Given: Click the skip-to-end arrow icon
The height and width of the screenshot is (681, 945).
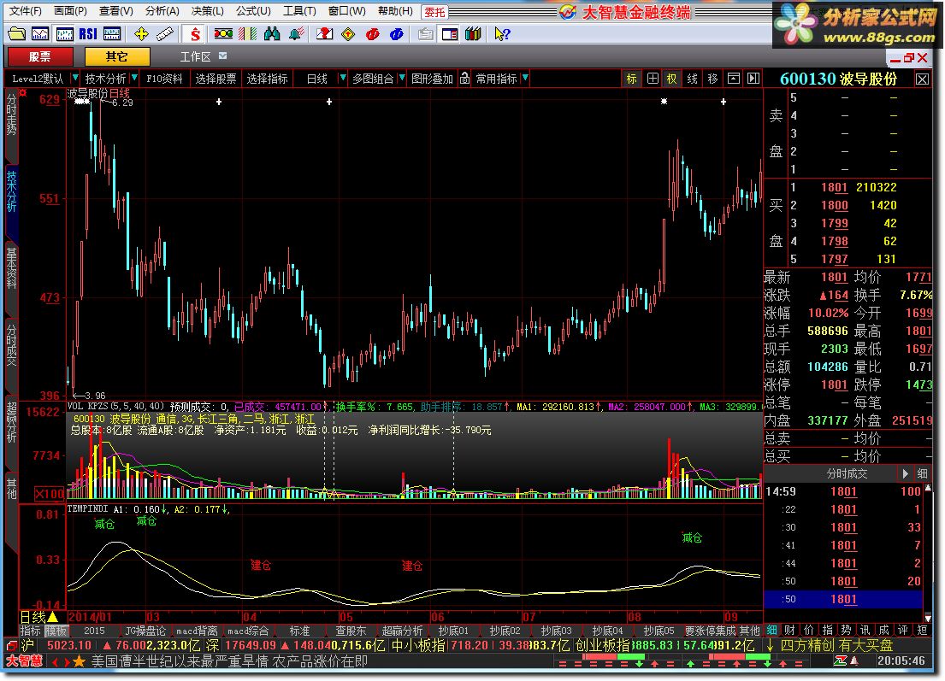Looking at the screenshot, I should (753, 79).
